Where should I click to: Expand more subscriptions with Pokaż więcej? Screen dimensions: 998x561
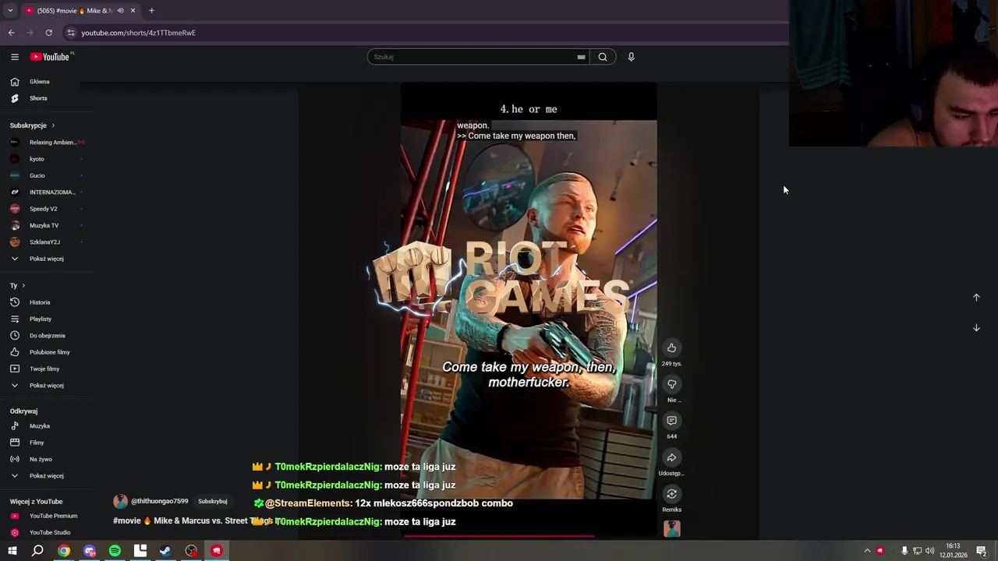tap(47, 259)
